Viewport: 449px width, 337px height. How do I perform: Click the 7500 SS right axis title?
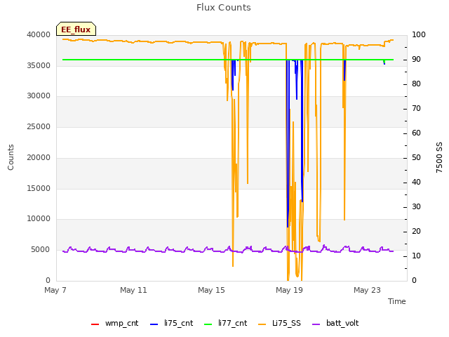439,157
